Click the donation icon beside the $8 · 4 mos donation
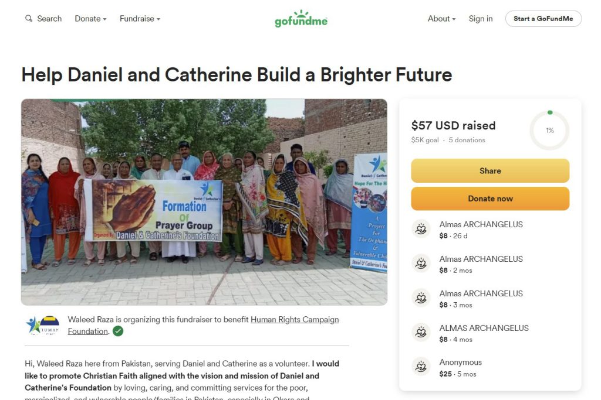The width and height of the screenshot is (601, 400). click(421, 333)
